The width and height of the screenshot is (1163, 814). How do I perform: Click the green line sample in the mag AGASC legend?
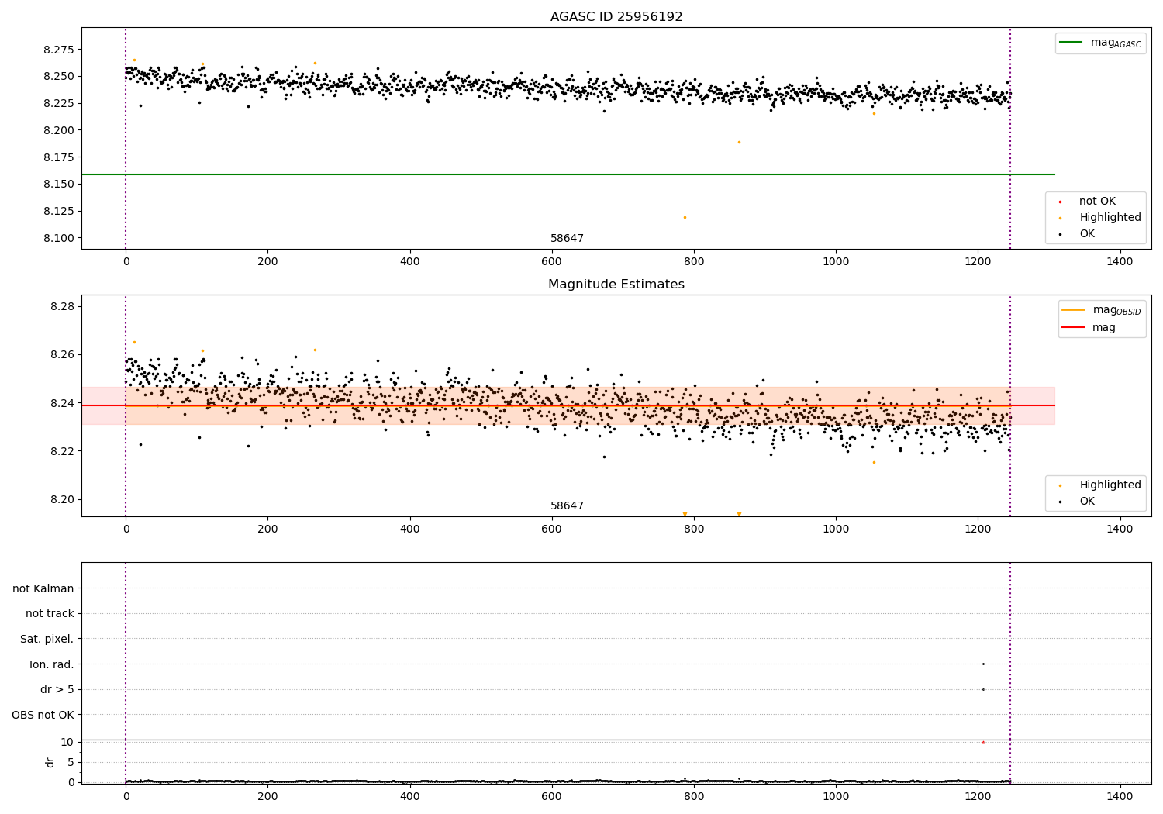1072,43
